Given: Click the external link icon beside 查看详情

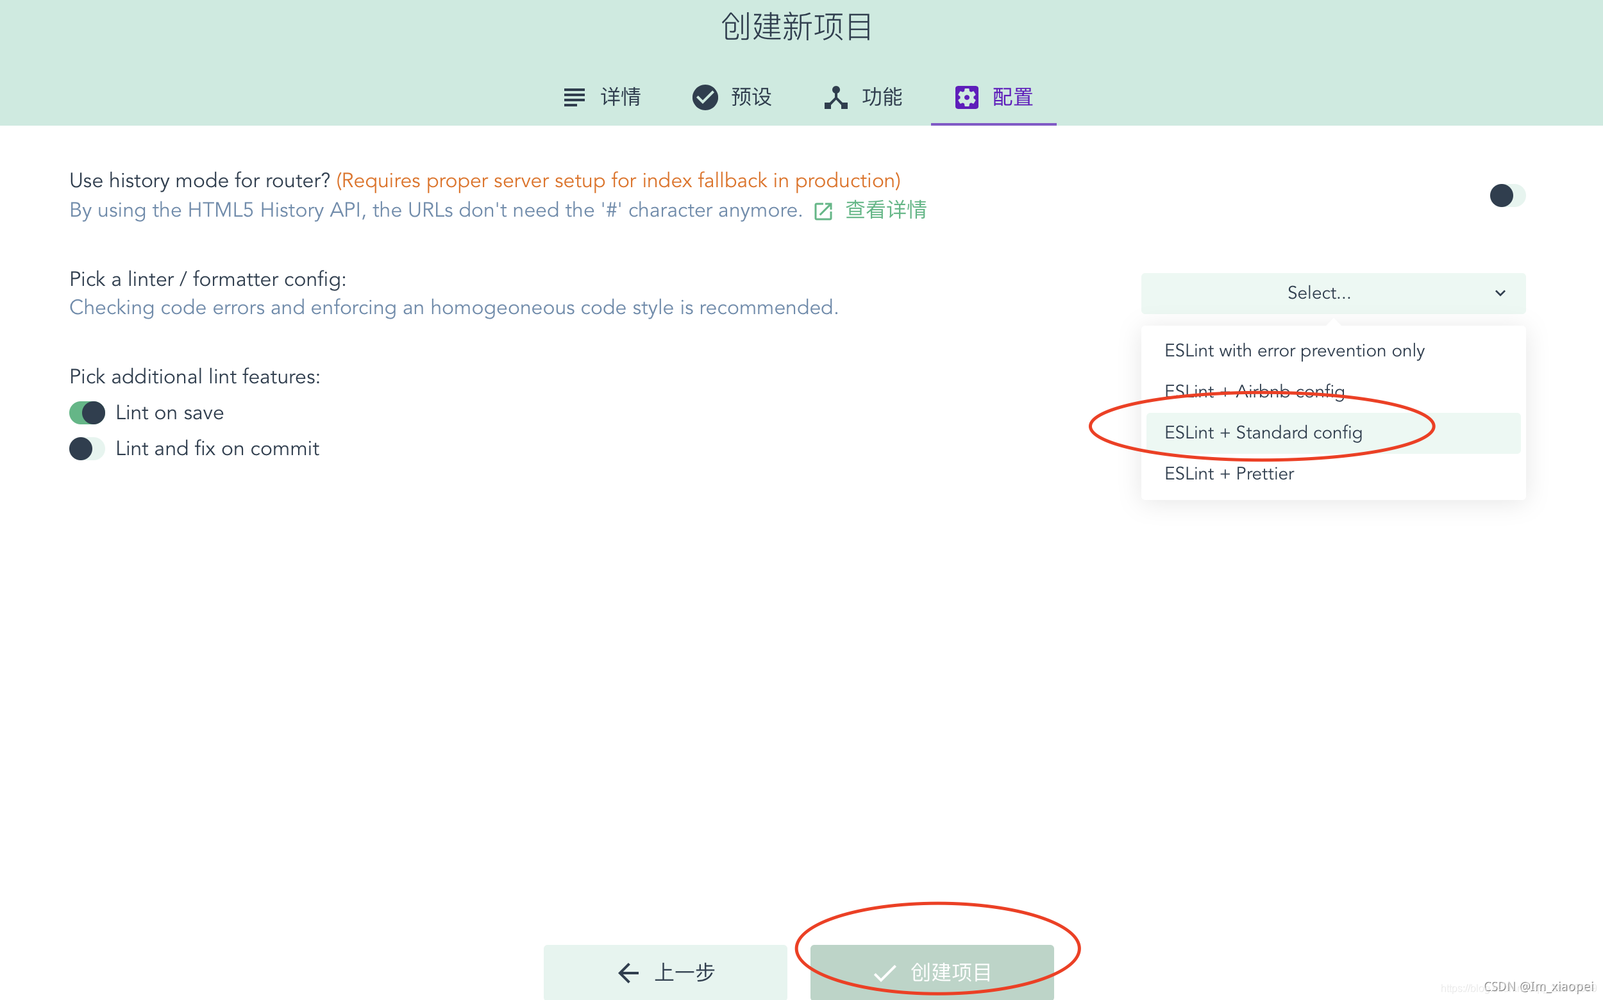Looking at the screenshot, I should pyautogui.click(x=823, y=211).
